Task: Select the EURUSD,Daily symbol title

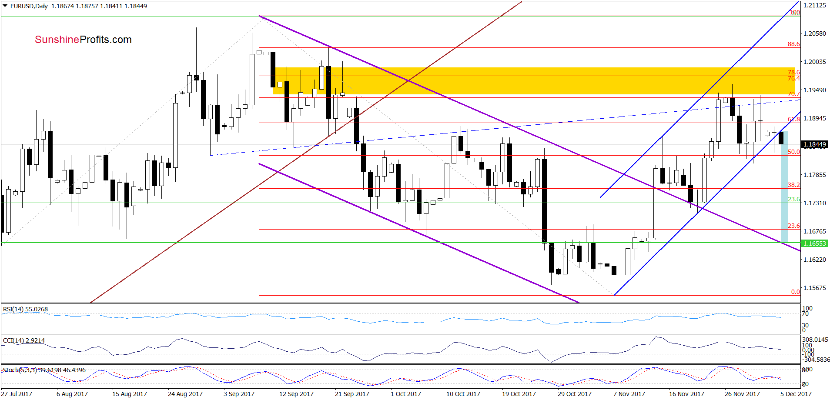Action: point(29,6)
